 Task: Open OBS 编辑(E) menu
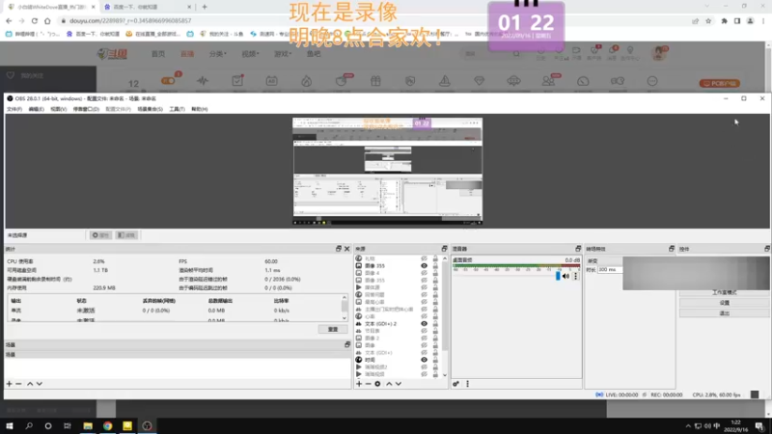(36, 109)
